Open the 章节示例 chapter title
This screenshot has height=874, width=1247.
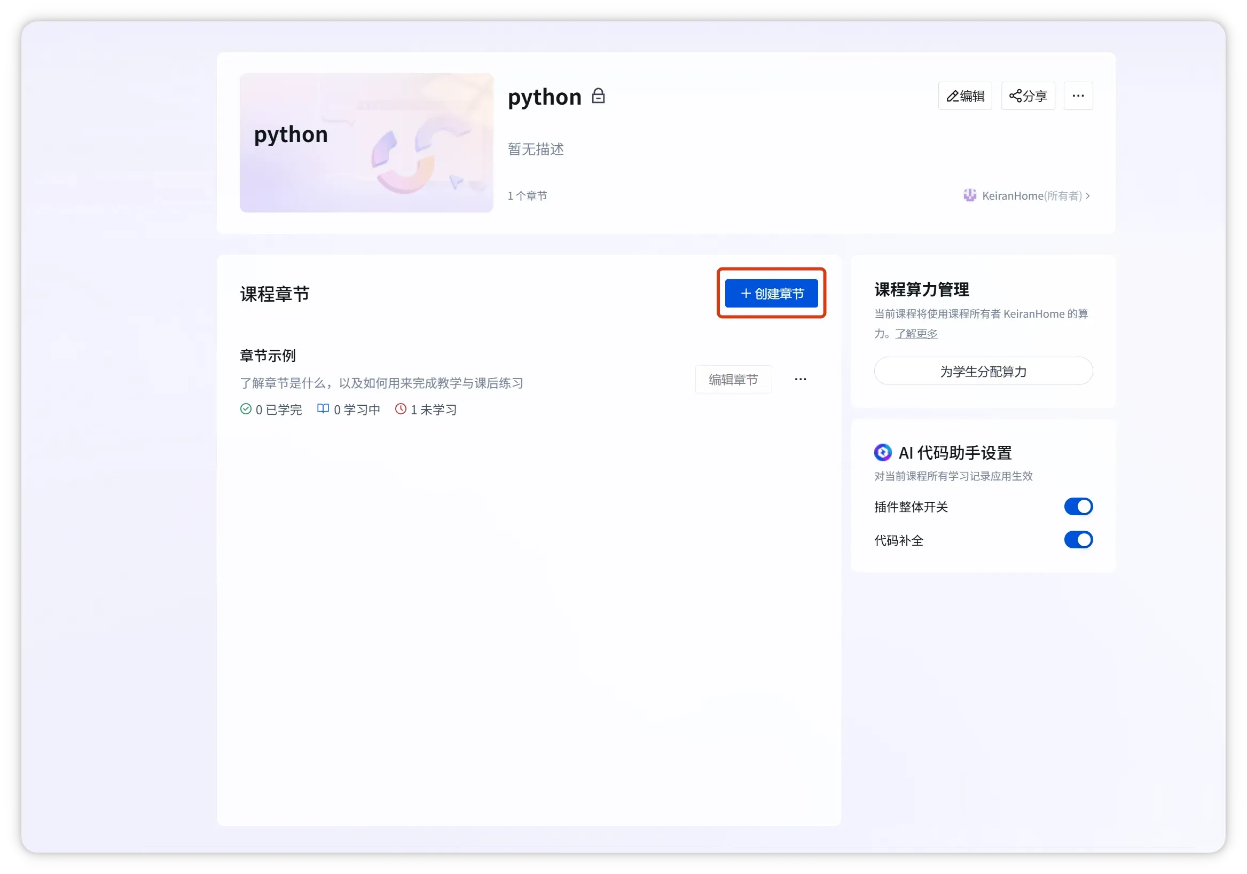[x=268, y=356]
